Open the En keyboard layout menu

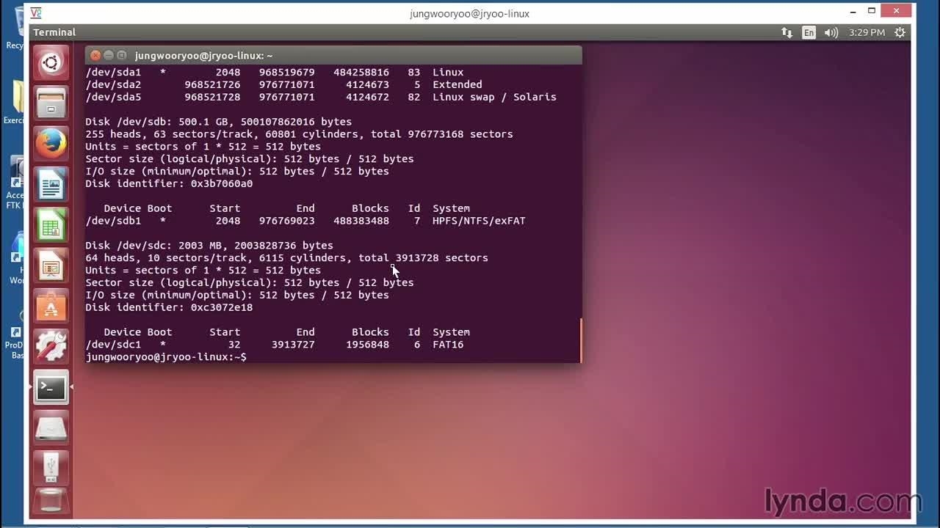pos(809,32)
